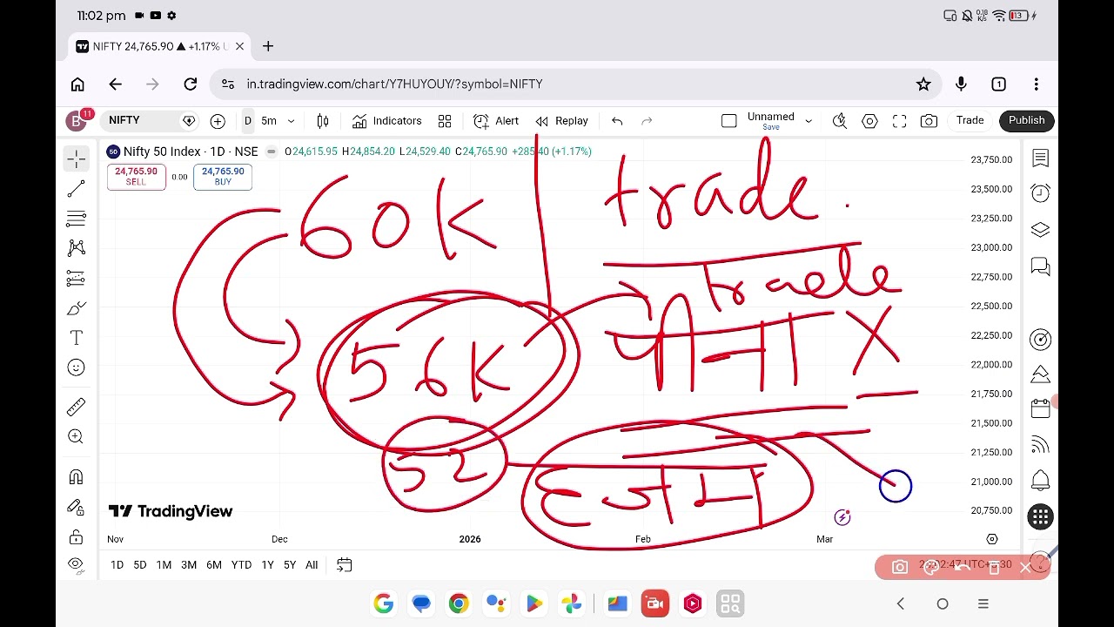Add a symbol to compare
The height and width of the screenshot is (627, 1114).
coord(218,121)
